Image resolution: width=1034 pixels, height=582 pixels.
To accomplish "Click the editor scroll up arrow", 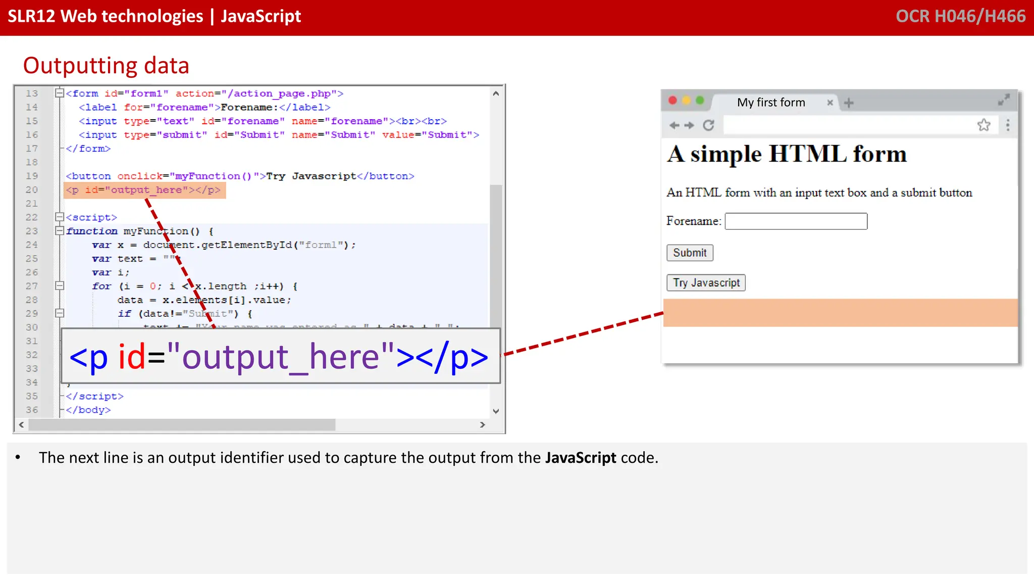I will (496, 93).
